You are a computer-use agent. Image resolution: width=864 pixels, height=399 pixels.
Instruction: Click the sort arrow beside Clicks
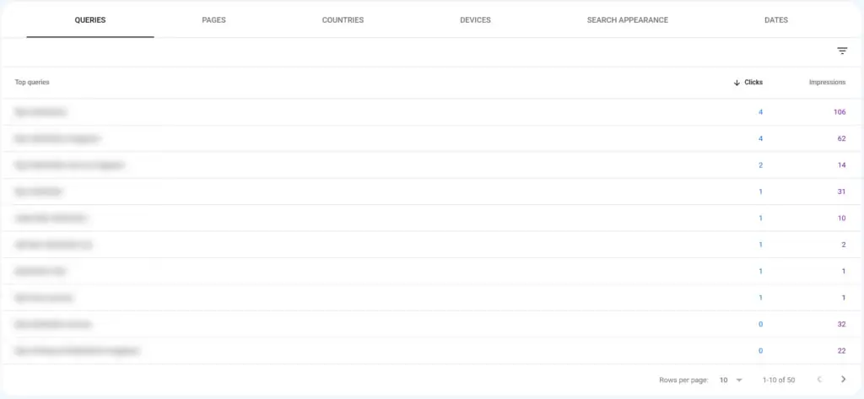click(737, 83)
